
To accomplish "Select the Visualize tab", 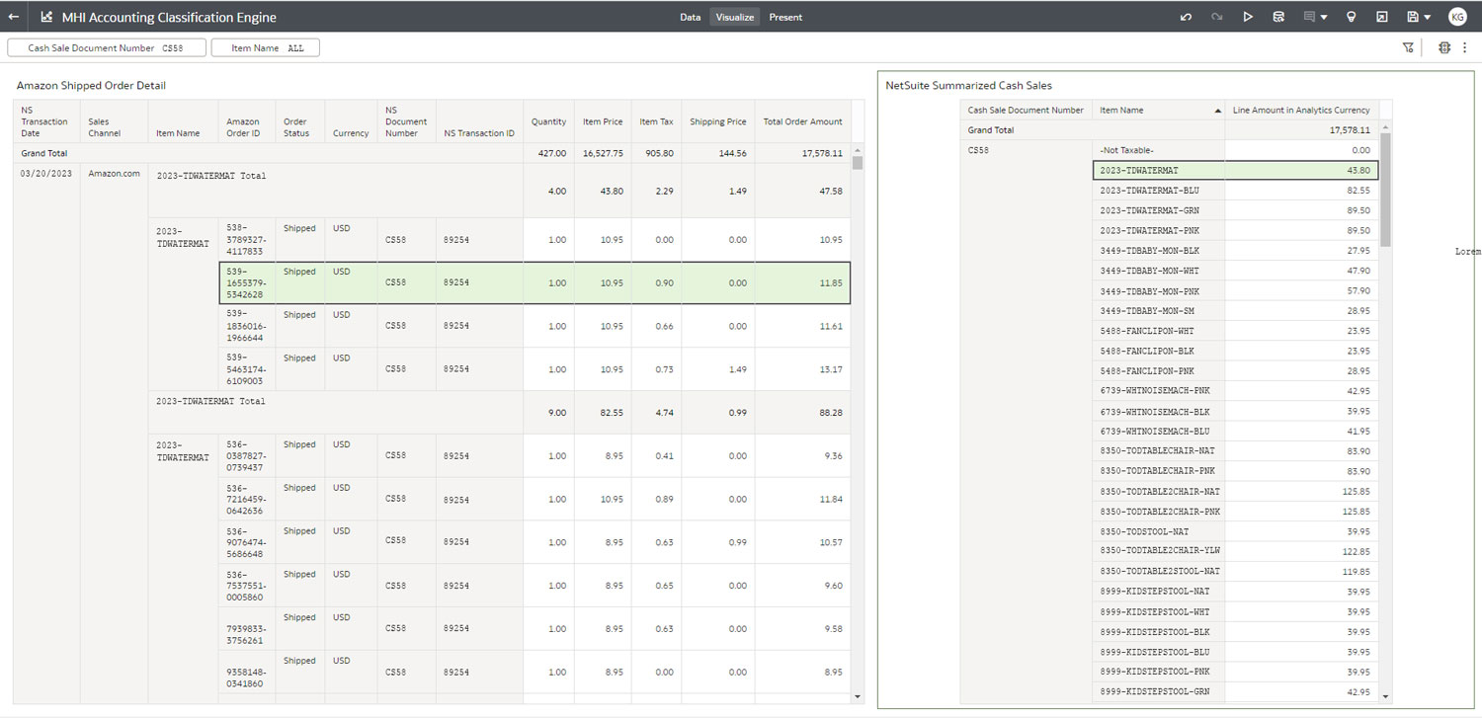I will click(x=735, y=17).
